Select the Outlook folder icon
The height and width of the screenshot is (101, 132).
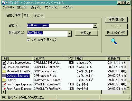[4, 80]
